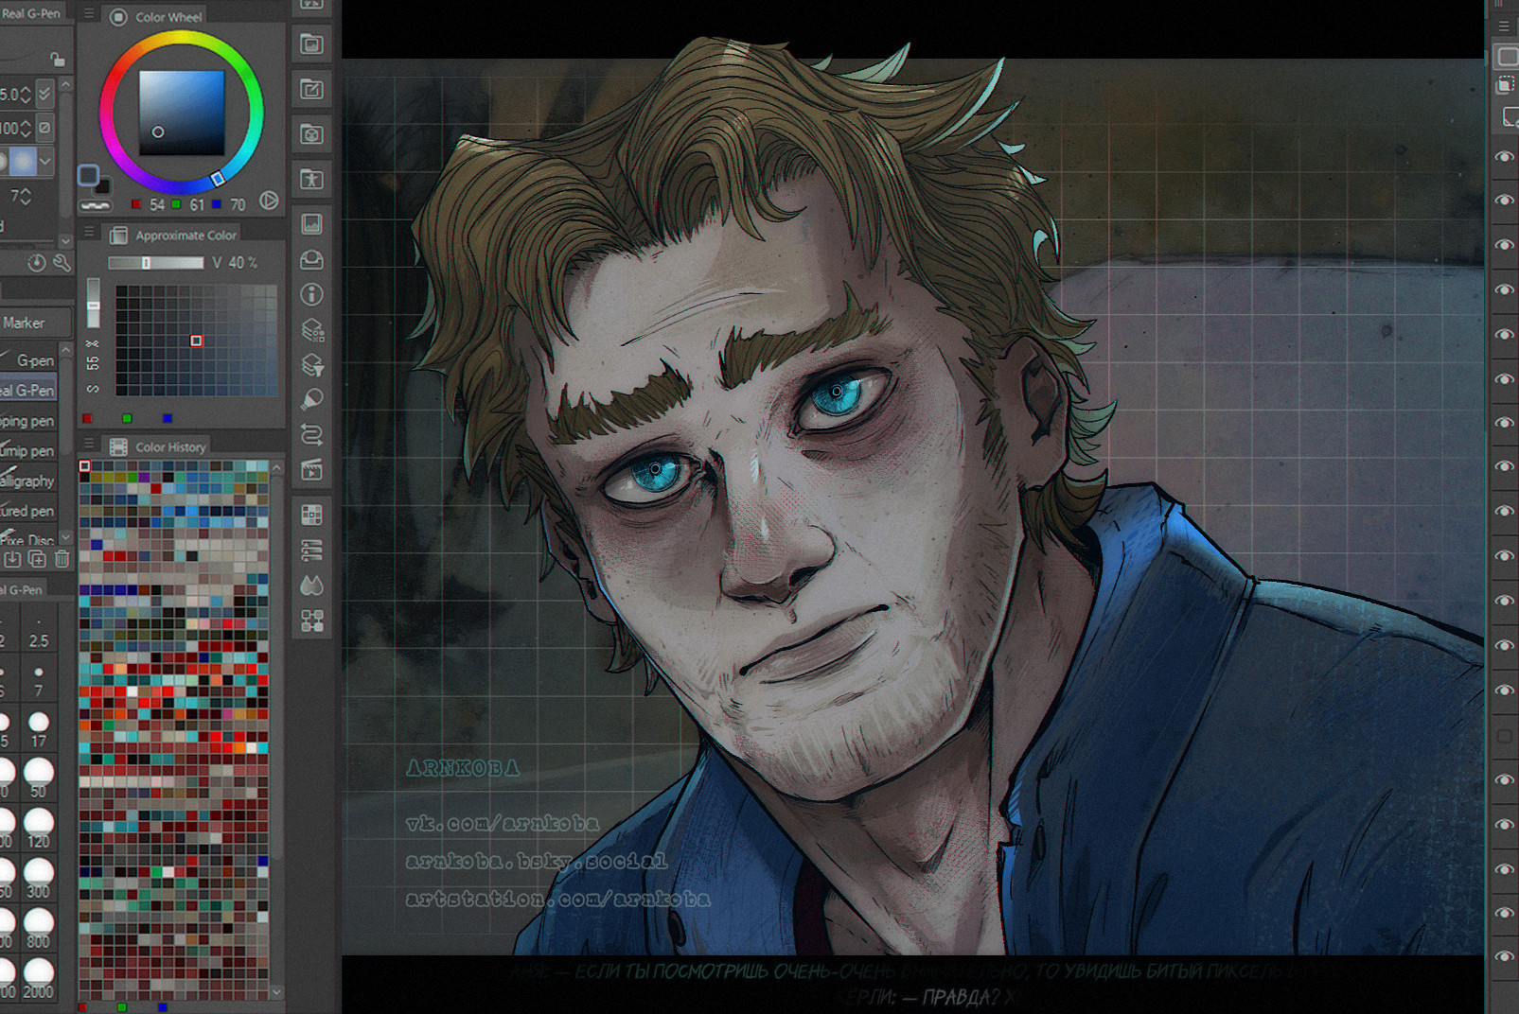
Task: Pick the 17 brush size preset
Action: pyautogui.click(x=39, y=729)
